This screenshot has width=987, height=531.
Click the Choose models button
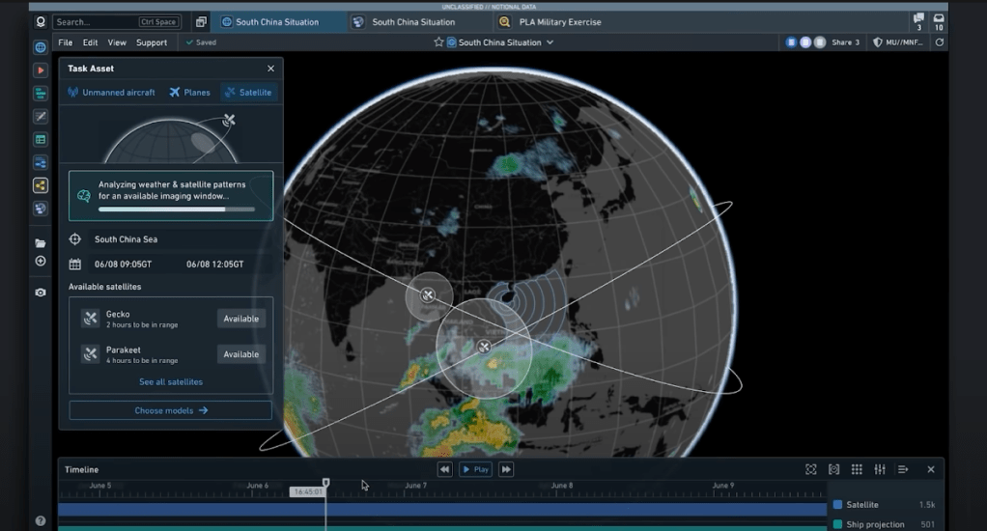coord(170,410)
